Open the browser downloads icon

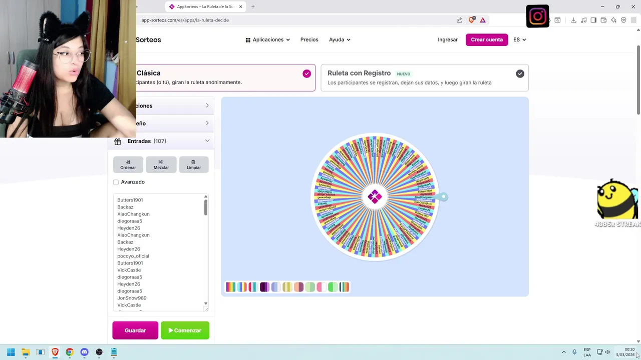[x=573, y=20]
